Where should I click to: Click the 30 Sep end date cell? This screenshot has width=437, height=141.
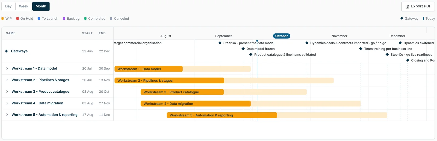(104, 69)
